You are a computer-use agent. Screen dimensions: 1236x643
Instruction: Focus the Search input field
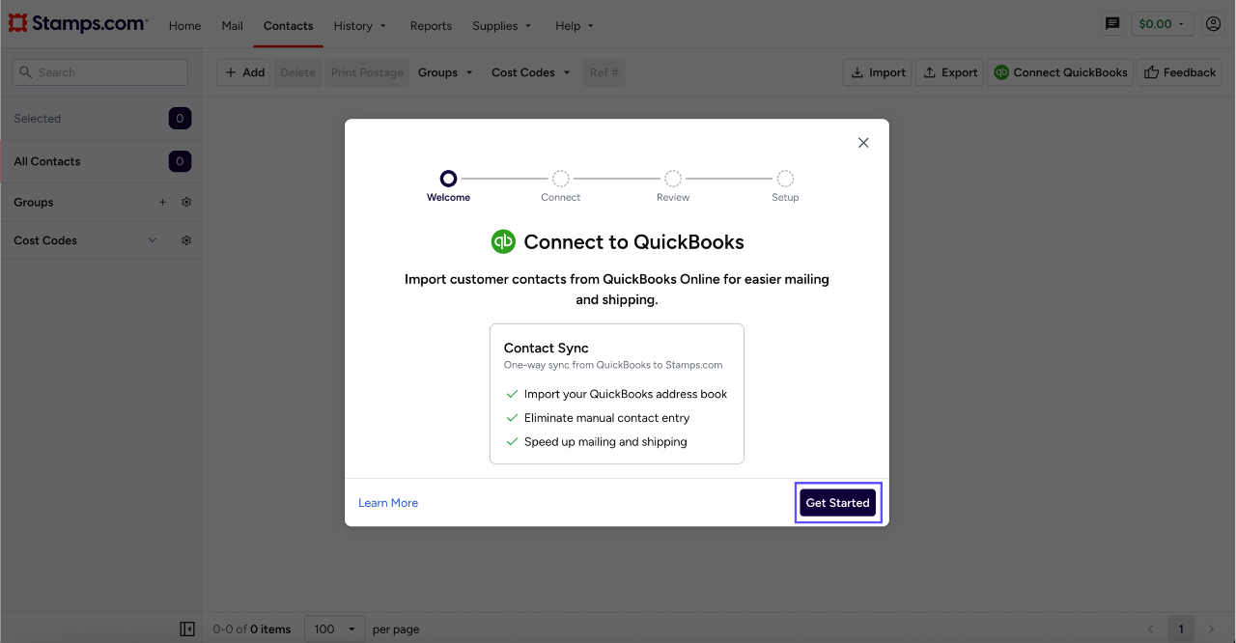click(x=100, y=72)
